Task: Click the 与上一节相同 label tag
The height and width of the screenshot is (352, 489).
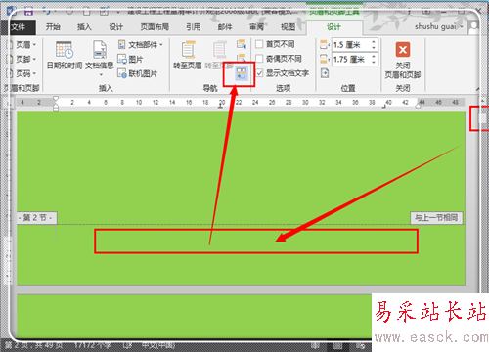Action: pyautogui.click(x=436, y=217)
